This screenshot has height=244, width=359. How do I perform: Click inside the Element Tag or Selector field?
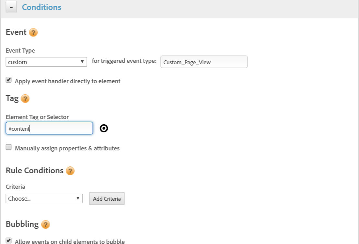coord(49,128)
